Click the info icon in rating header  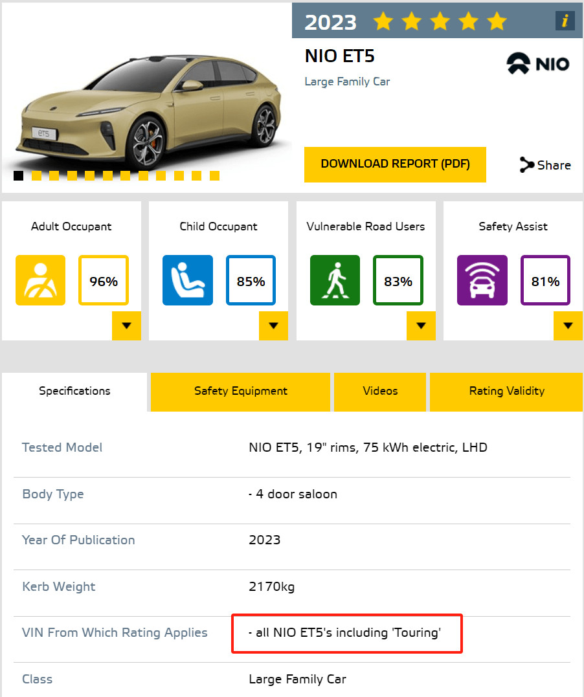click(565, 21)
